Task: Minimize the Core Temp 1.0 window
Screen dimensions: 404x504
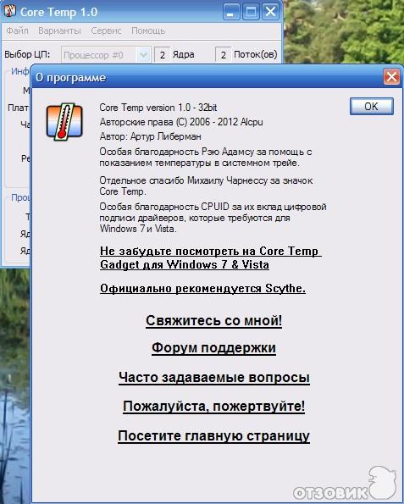Action: 231,12
